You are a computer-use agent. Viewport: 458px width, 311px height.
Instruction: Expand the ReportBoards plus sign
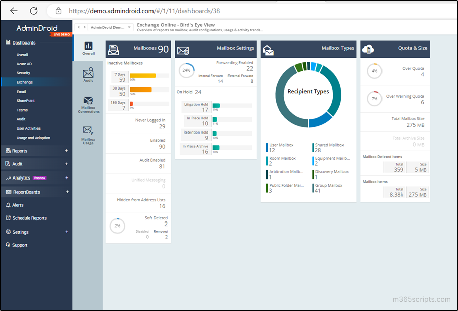(67, 192)
